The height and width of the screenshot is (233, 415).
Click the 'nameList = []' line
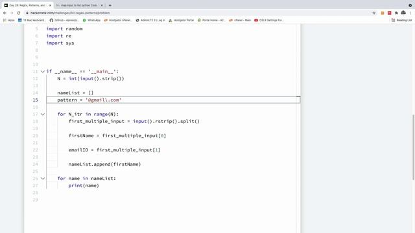[x=75, y=93]
